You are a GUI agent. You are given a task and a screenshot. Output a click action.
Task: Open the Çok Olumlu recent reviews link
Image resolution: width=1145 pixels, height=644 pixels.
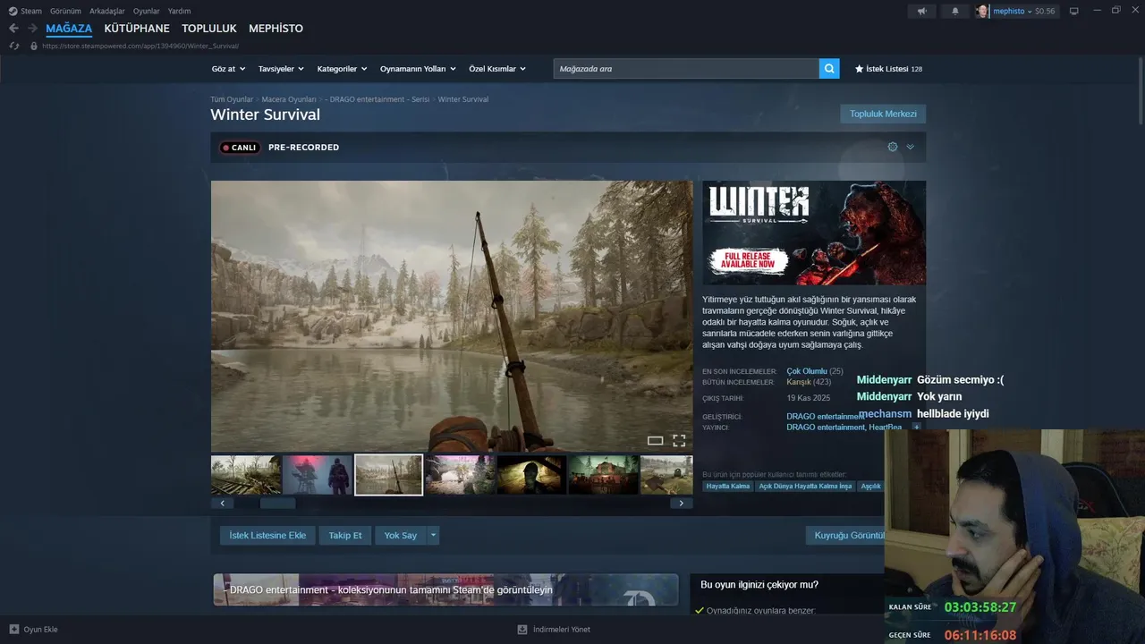(x=807, y=371)
